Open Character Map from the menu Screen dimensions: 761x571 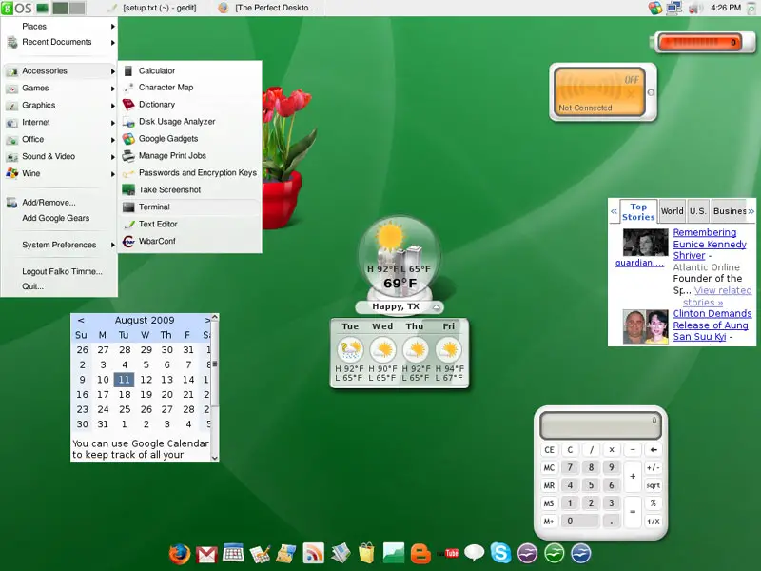pyautogui.click(x=189, y=88)
